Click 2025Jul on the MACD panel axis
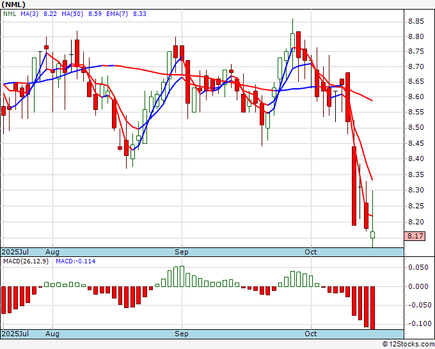Screen dimensions: 435x349 tap(15, 334)
